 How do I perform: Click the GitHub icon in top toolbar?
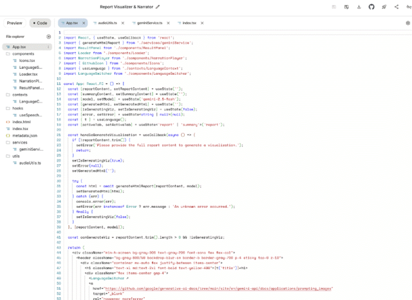pyautogui.click(x=371, y=7)
